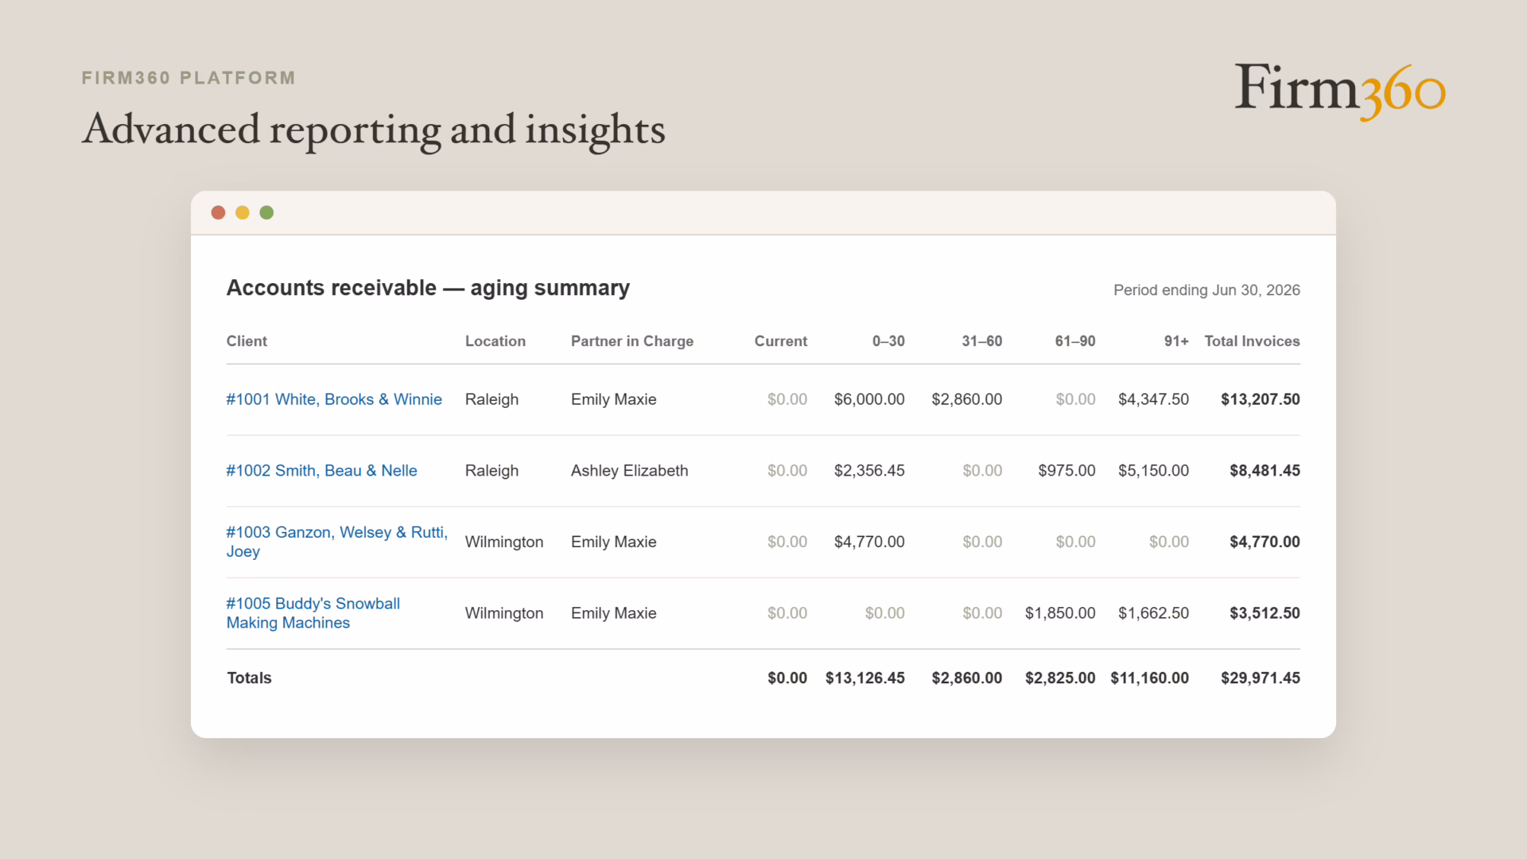Open client #1005 Buddy's Snowball Making Machines
1527x859 pixels.
point(313,613)
